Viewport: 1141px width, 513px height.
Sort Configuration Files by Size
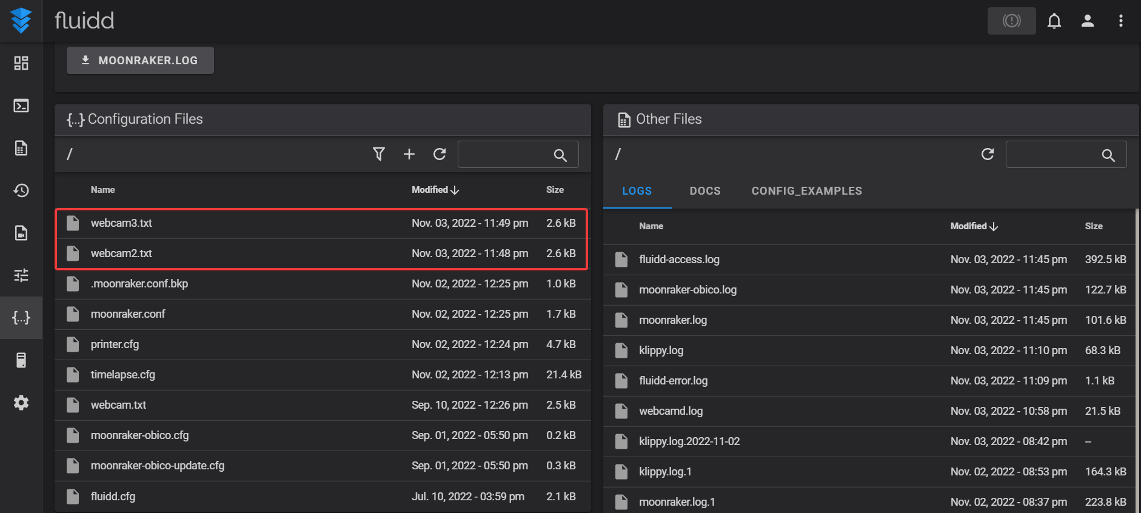pos(555,190)
